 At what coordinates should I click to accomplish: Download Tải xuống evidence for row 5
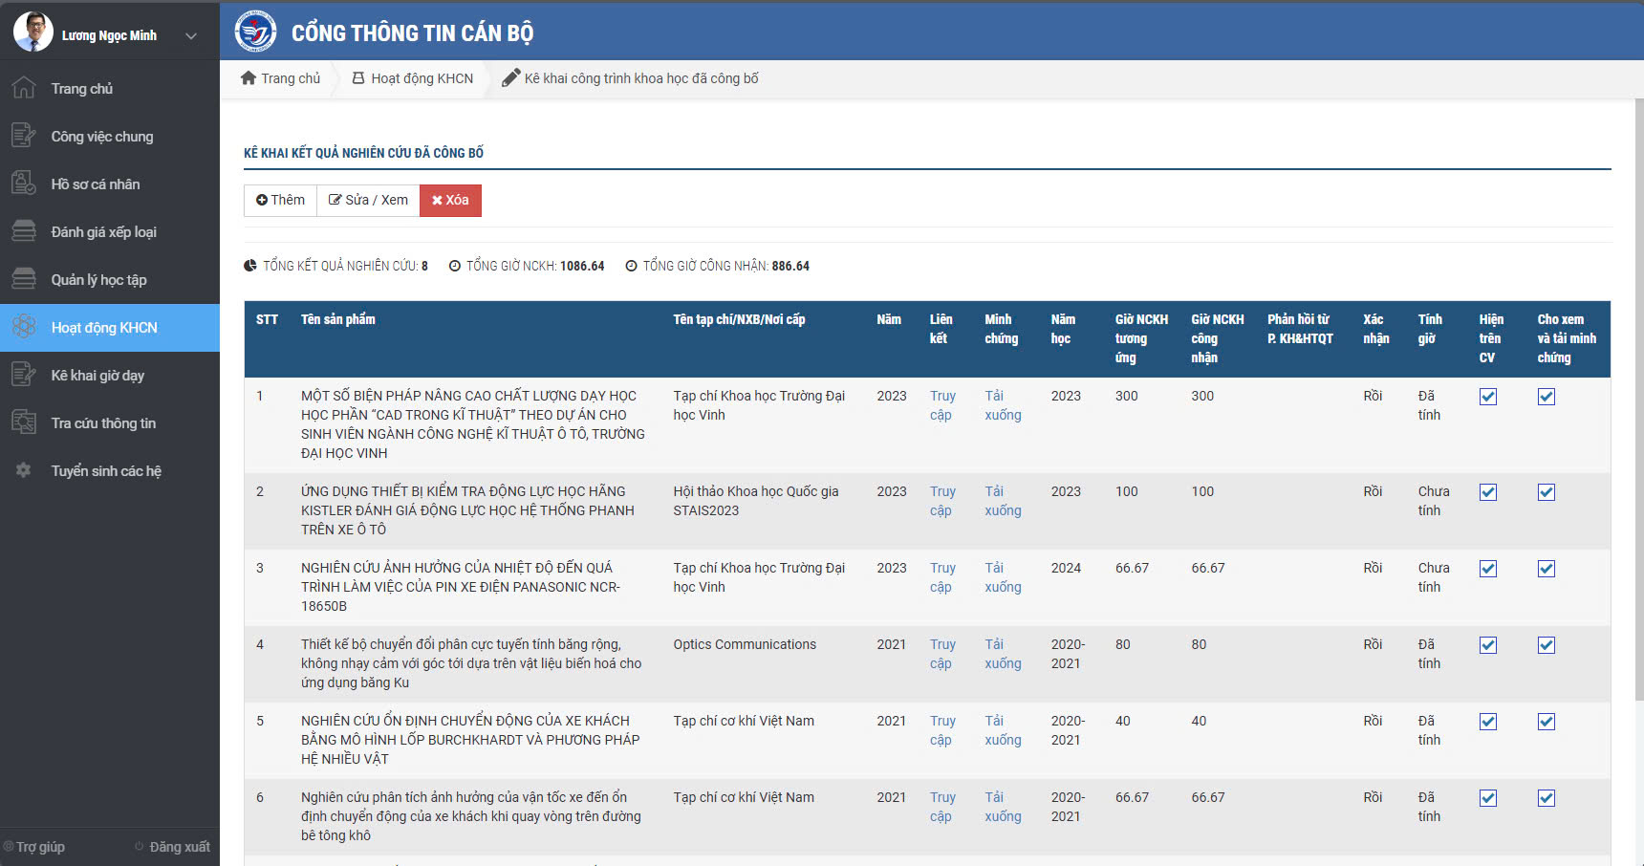tap(1003, 730)
